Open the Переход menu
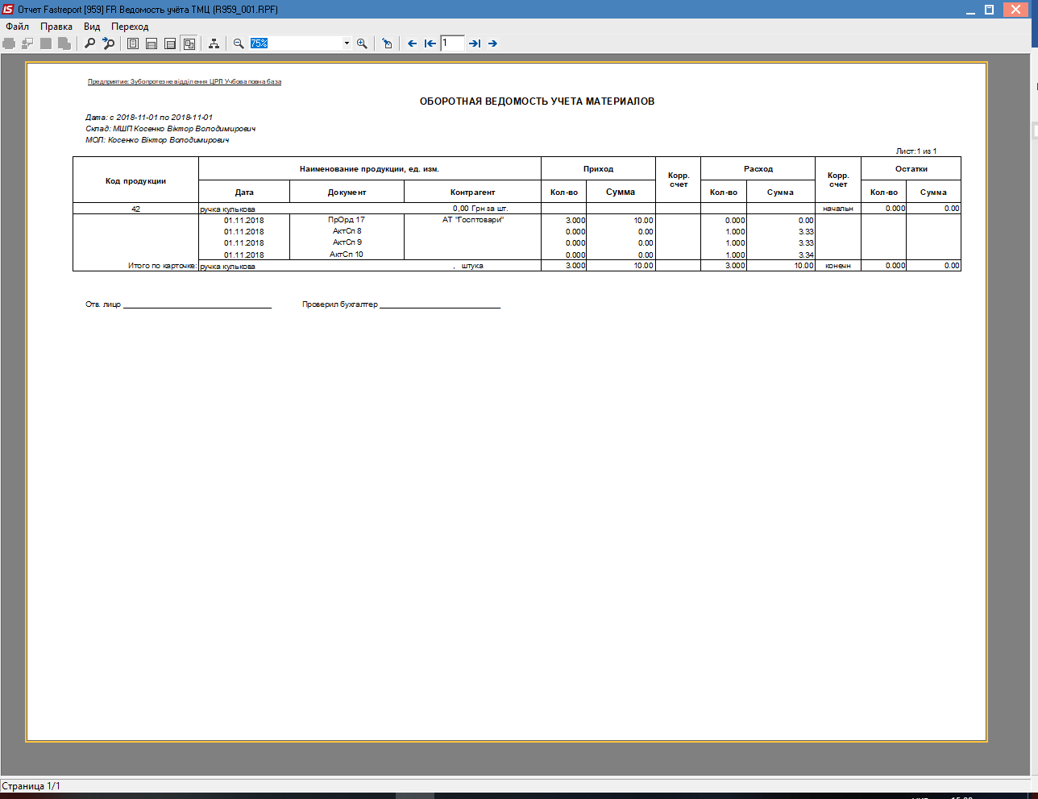1038x799 pixels. [x=130, y=27]
